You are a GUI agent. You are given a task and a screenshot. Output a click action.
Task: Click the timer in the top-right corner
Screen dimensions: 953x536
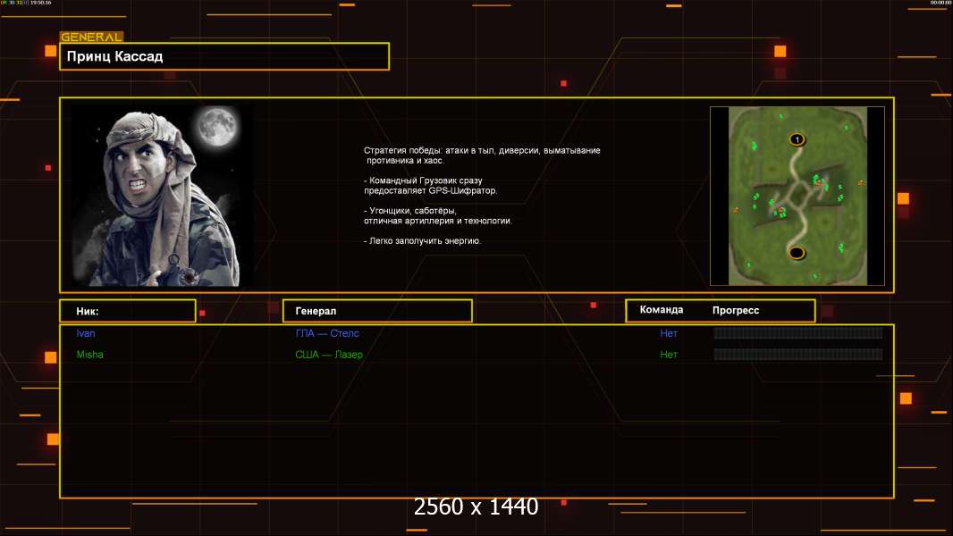pos(940,4)
